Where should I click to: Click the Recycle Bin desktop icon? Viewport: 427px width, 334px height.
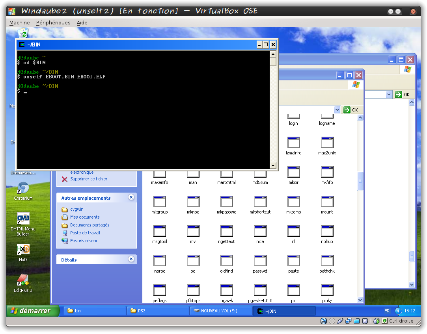click(x=23, y=33)
